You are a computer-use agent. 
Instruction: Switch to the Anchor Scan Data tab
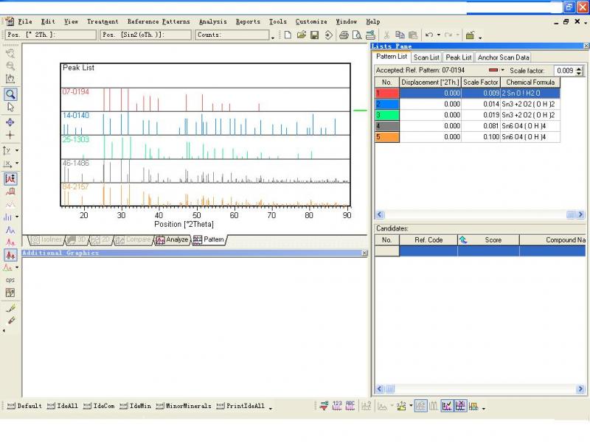point(503,57)
